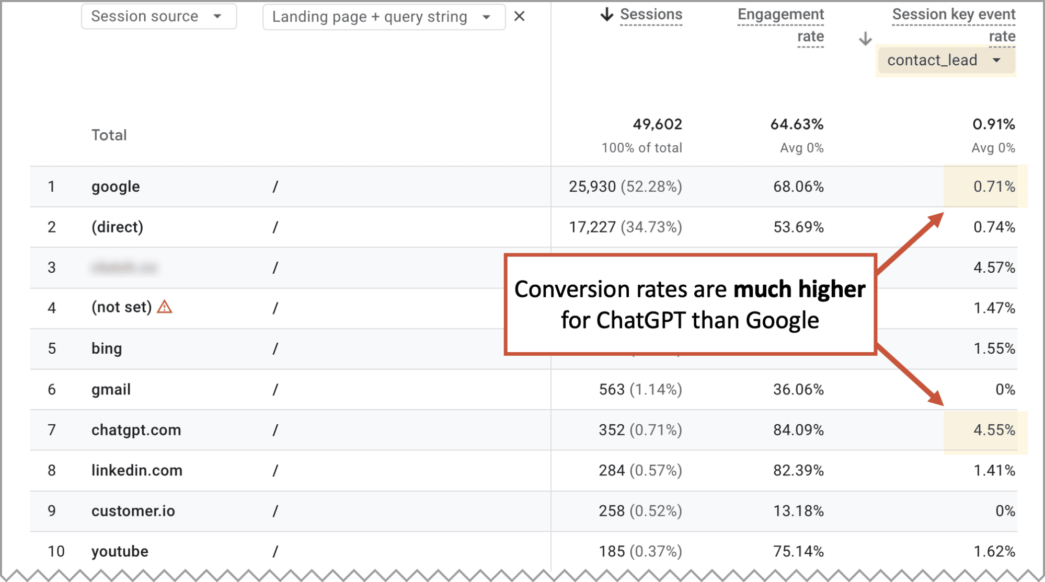This screenshot has height=582, width=1045.
Task: Remove the secondary dimension with the X icon
Action: coord(519,17)
